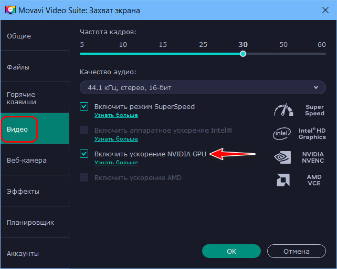Image resolution: width=337 pixels, height=269 pixels.
Task: Toggle the AMD acceleration checkbox
Action: [x=84, y=177]
